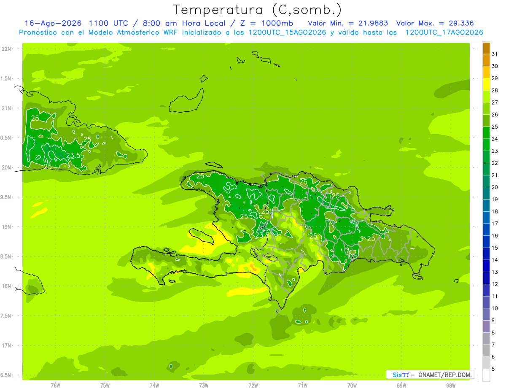Click legend value '29'
Screen dimensions: 506x391
pyautogui.click(x=495, y=78)
